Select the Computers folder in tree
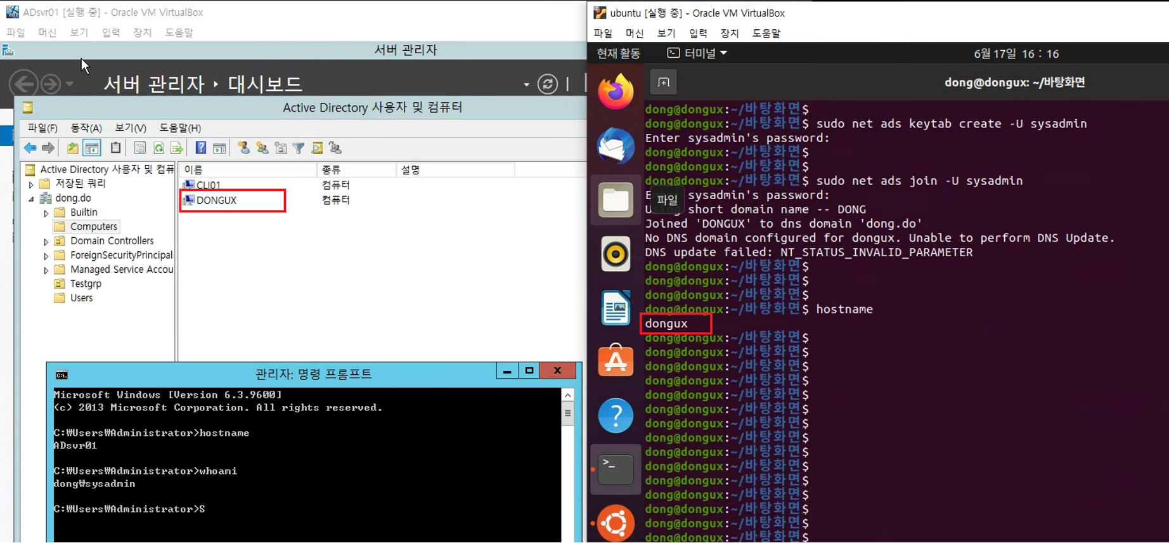 (x=93, y=226)
